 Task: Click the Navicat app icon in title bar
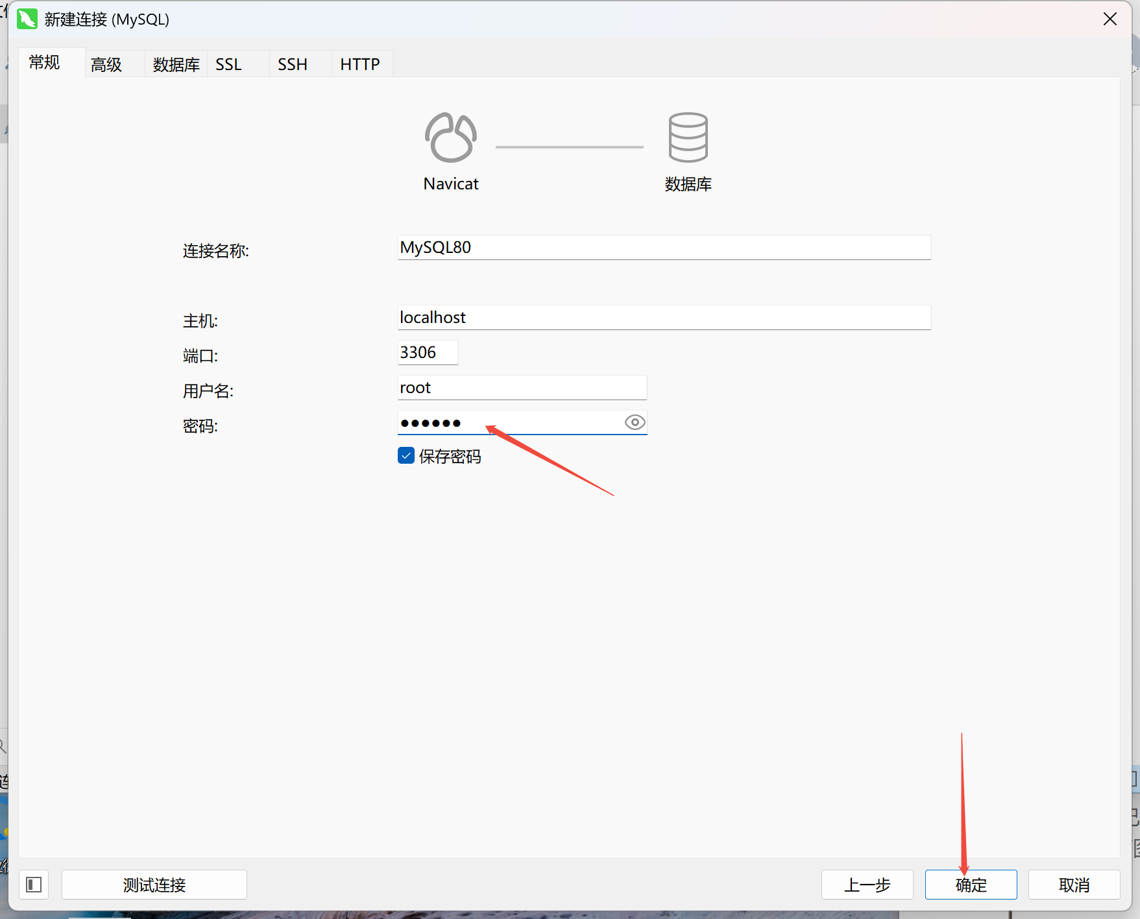pyautogui.click(x=27, y=19)
